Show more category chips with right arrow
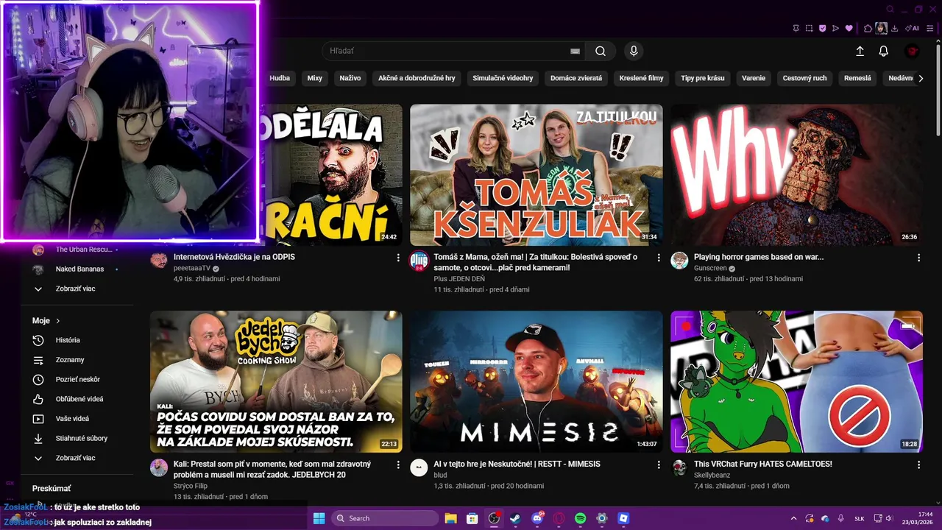942x530 pixels. point(920,78)
